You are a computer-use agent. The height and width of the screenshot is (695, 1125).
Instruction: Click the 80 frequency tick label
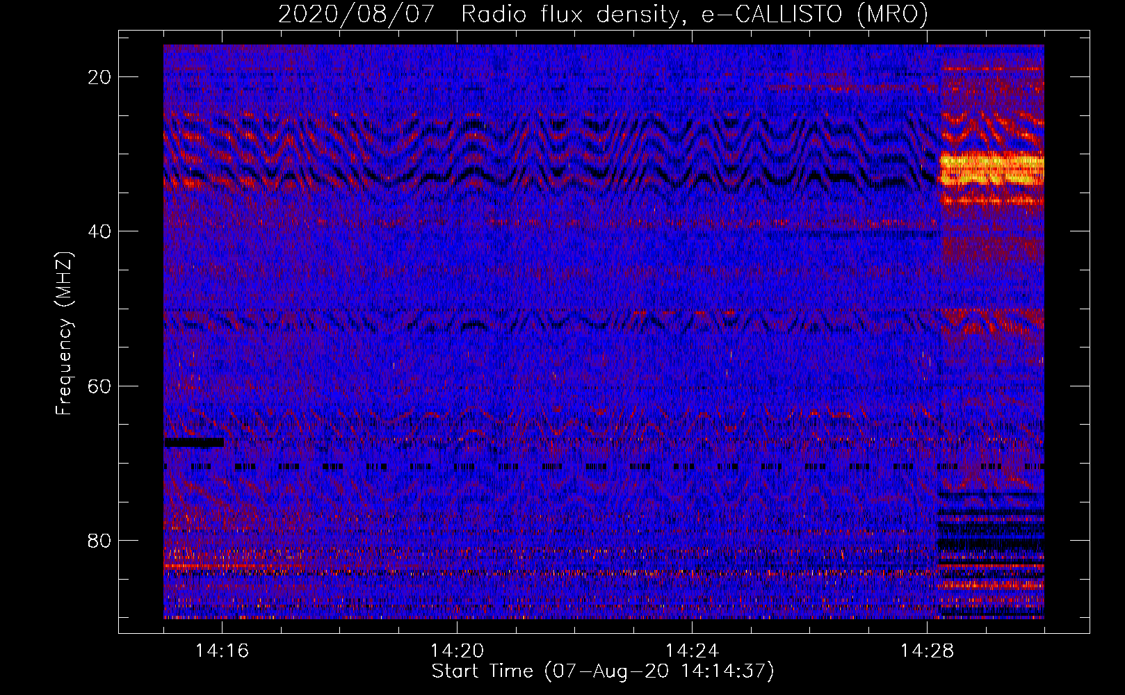point(99,540)
